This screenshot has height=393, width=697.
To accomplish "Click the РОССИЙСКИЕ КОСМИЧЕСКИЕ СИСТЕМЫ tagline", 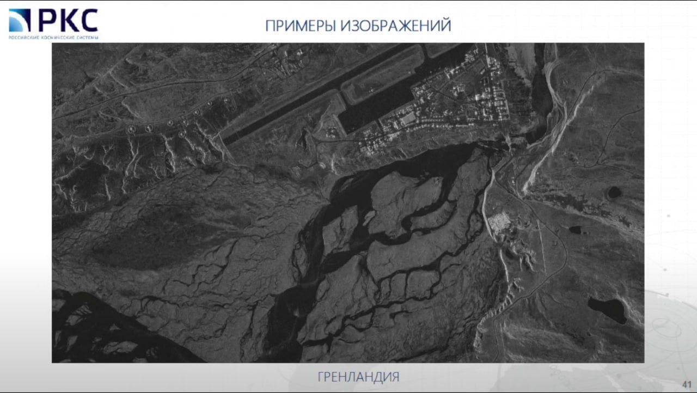I will pyautogui.click(x=53, y=37).
